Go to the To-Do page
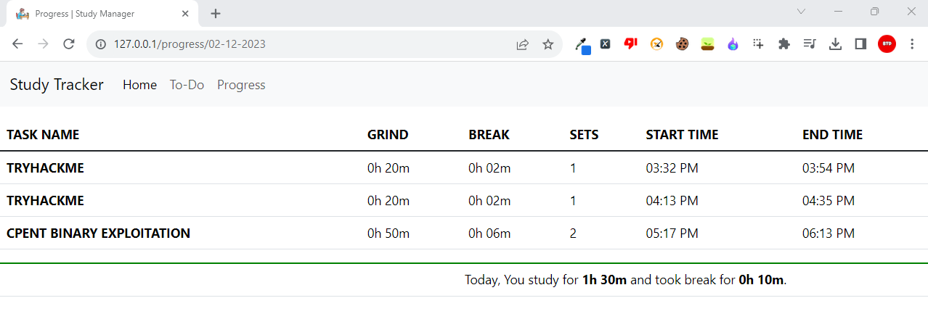This screenshot has height=335, width=928. click(187, 85)
